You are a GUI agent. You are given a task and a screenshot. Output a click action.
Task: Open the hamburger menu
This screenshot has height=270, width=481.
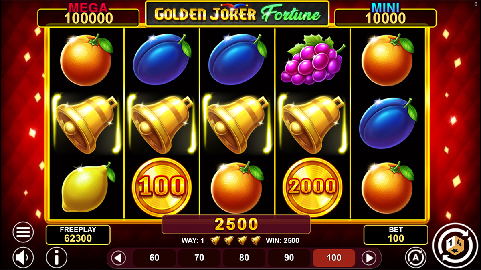[23, 232]
